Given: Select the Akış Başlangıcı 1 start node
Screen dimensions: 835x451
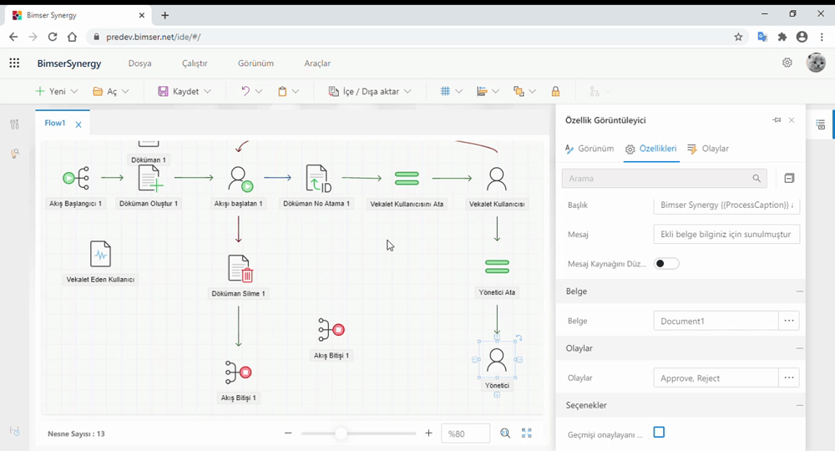Looking at the screenshot, I should (x=76, y=178).
